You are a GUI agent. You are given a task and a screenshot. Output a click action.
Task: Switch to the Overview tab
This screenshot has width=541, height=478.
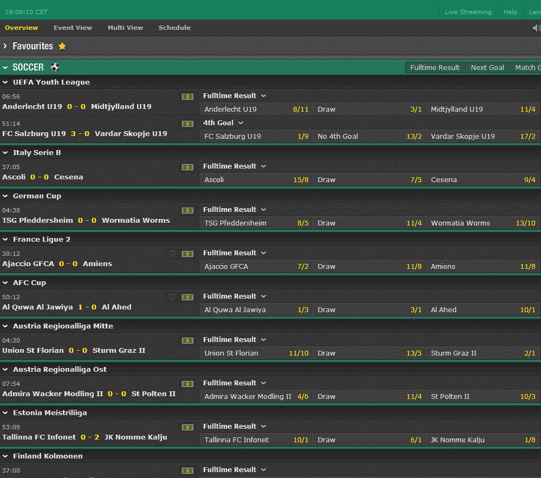click(x=22, y=28)
